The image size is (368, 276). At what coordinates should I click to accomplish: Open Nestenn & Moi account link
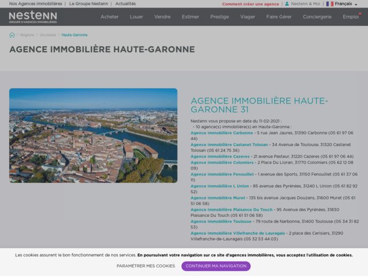[x=305, y=4]
